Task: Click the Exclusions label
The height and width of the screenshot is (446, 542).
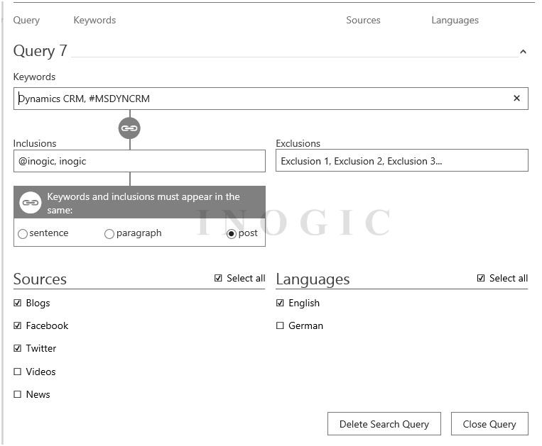Action: pos(298,143)
